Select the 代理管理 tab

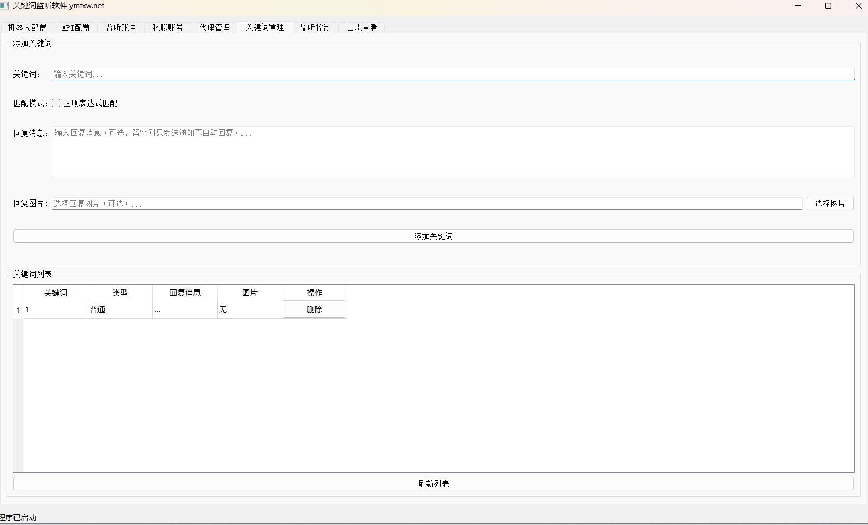click(215, 27)
